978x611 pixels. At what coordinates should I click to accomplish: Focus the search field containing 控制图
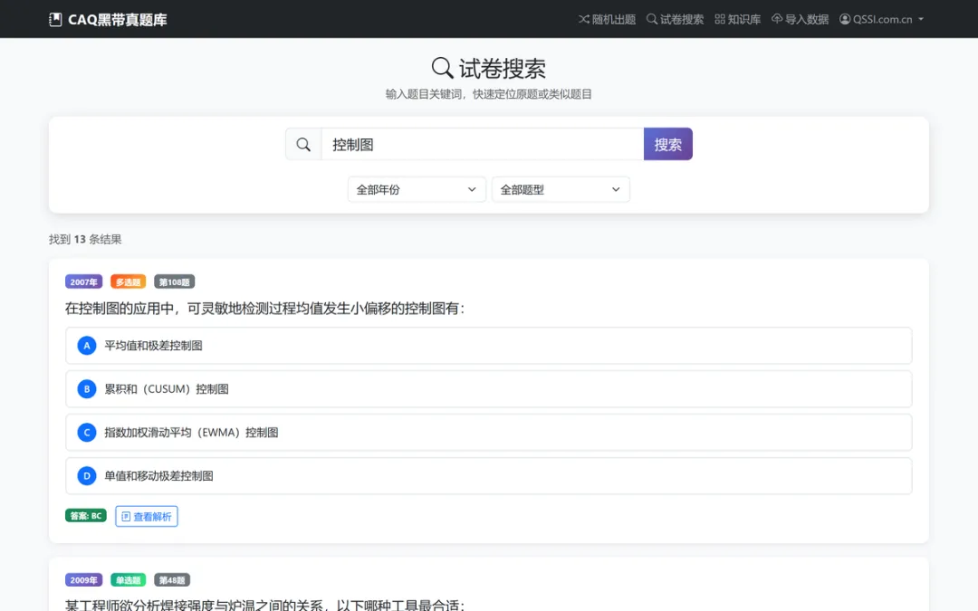coord(483,145)
